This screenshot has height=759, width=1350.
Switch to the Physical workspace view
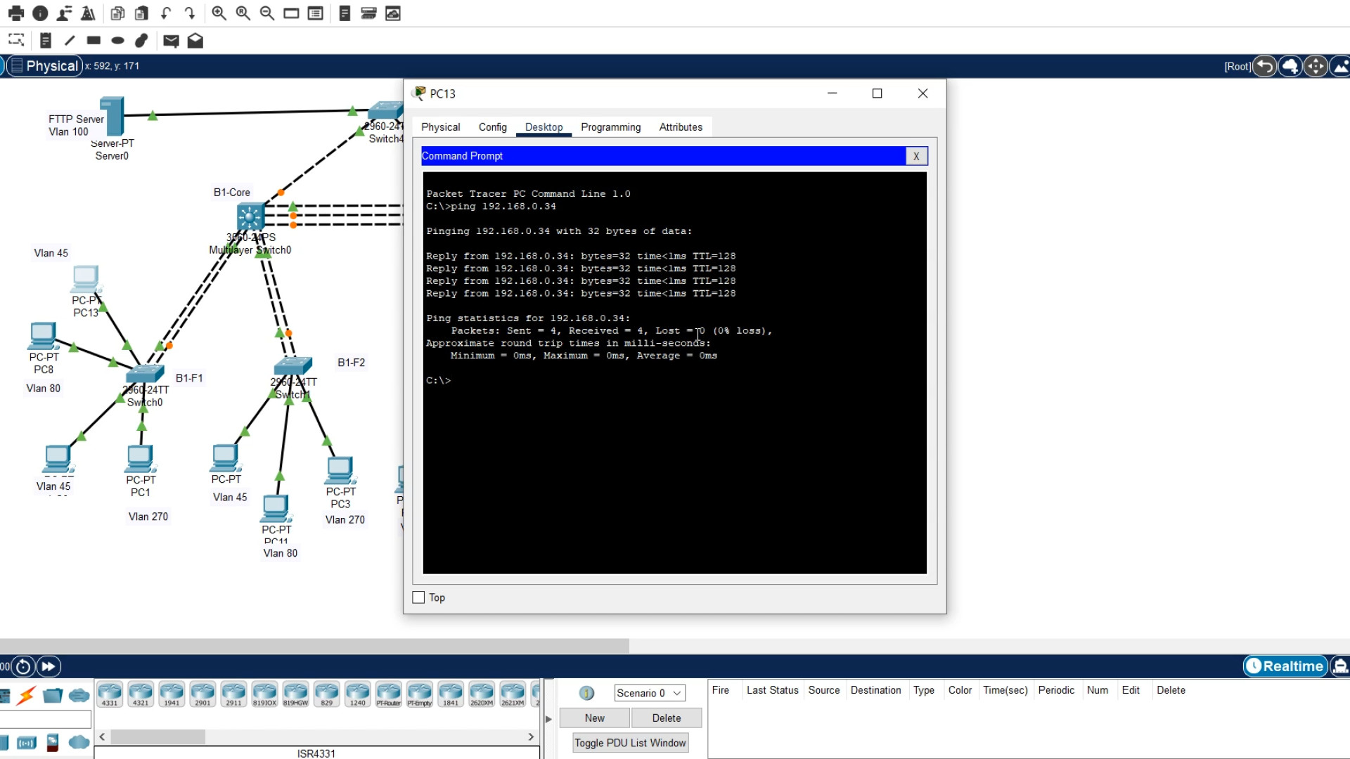click(44, 66)
